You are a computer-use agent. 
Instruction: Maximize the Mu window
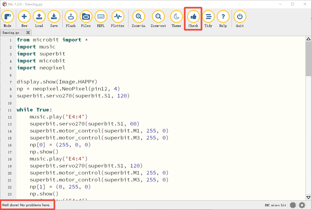(293, 4)
